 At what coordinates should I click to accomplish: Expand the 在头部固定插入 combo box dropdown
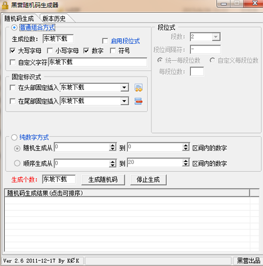[124, 87]
